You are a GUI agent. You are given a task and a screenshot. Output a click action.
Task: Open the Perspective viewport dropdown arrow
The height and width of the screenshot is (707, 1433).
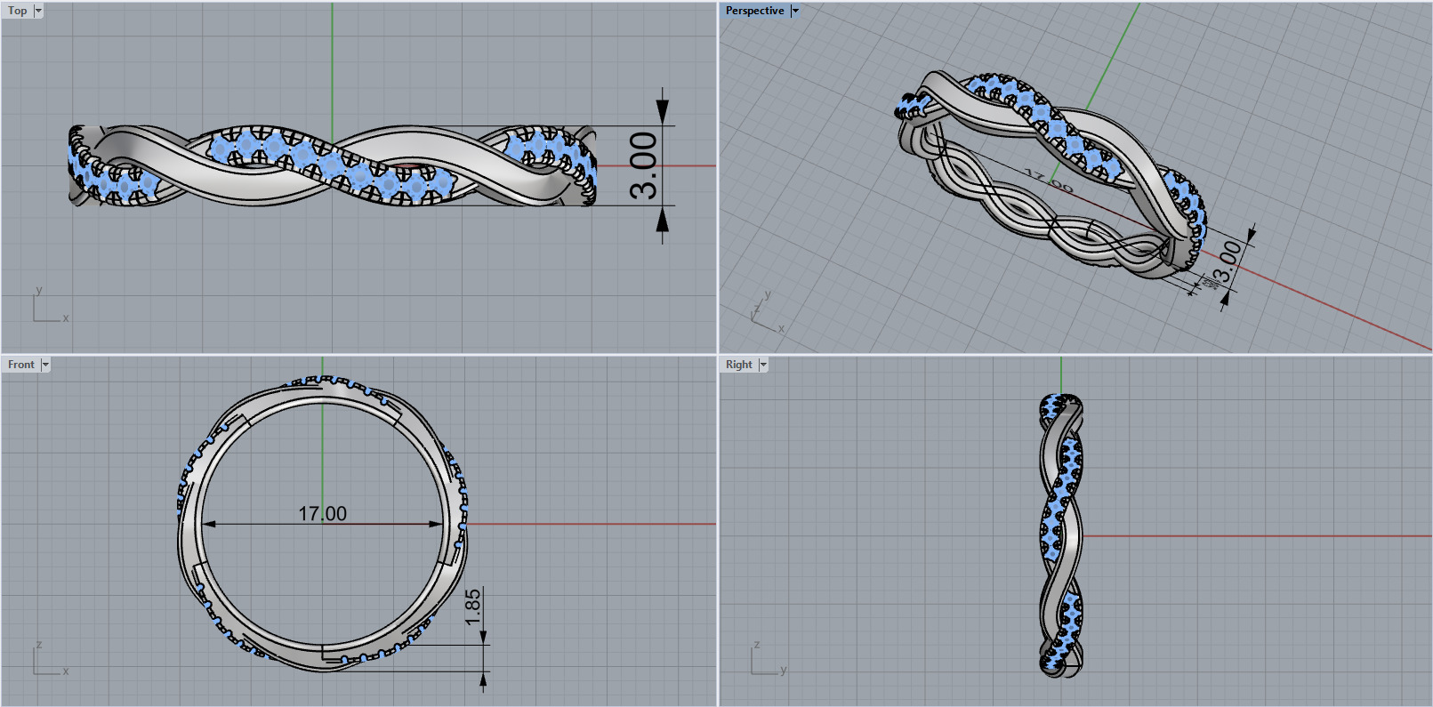point(795,11)
